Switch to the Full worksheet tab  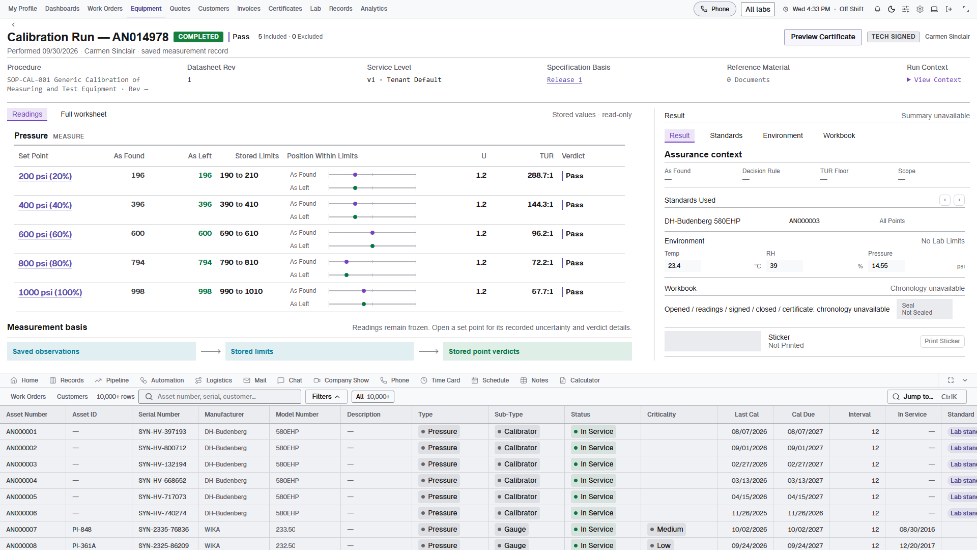83,114
